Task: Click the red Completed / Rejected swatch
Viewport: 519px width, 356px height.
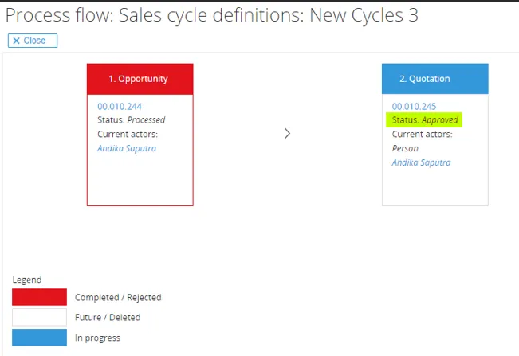Action: 39,297
